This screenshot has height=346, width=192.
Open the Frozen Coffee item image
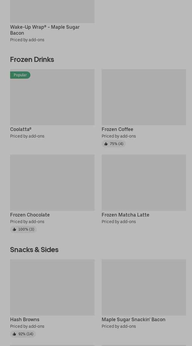coord(144,97)
